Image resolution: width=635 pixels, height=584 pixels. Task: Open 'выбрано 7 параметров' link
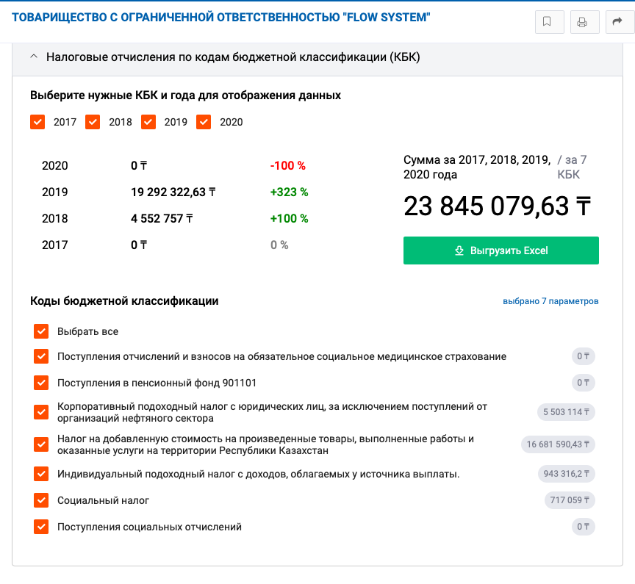pyautogui.click(x=550, y=301)
